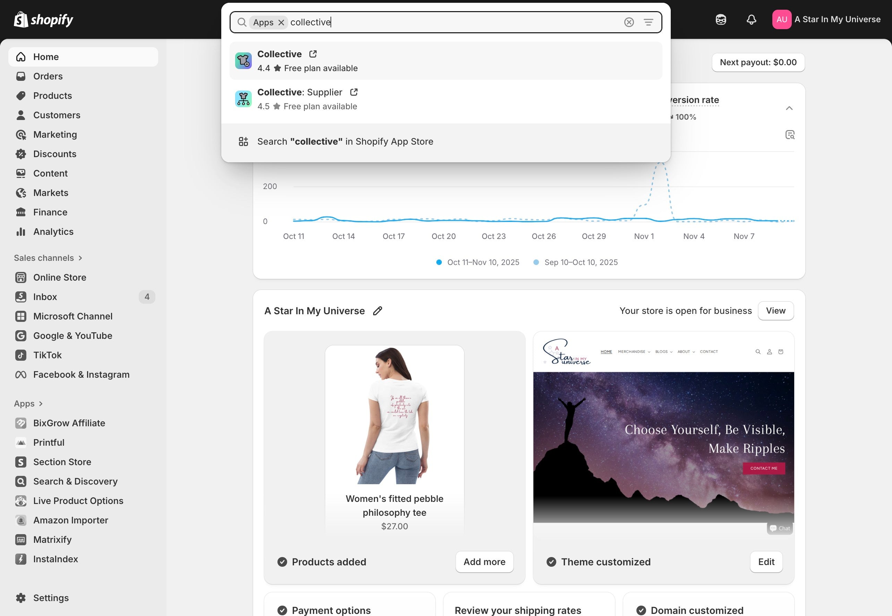
Task: Click the Add more products button
Action: (x=484, y=562)
